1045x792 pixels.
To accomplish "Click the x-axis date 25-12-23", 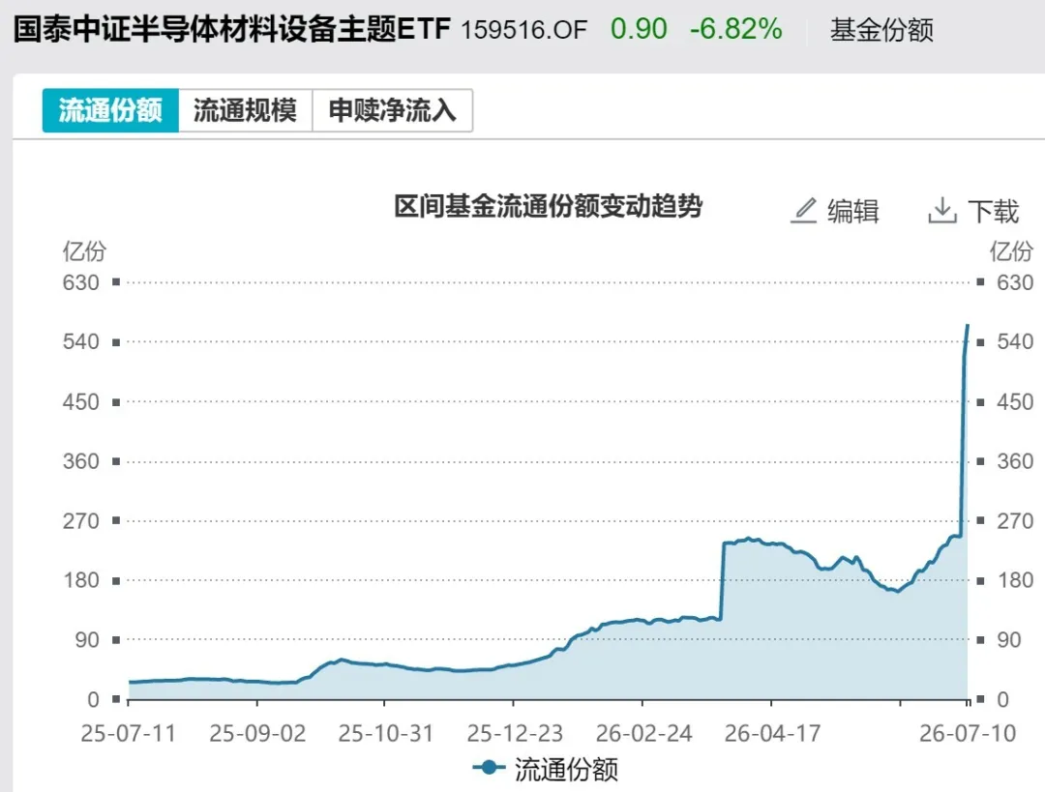I will pyautogui.click(x=515, y=733).
